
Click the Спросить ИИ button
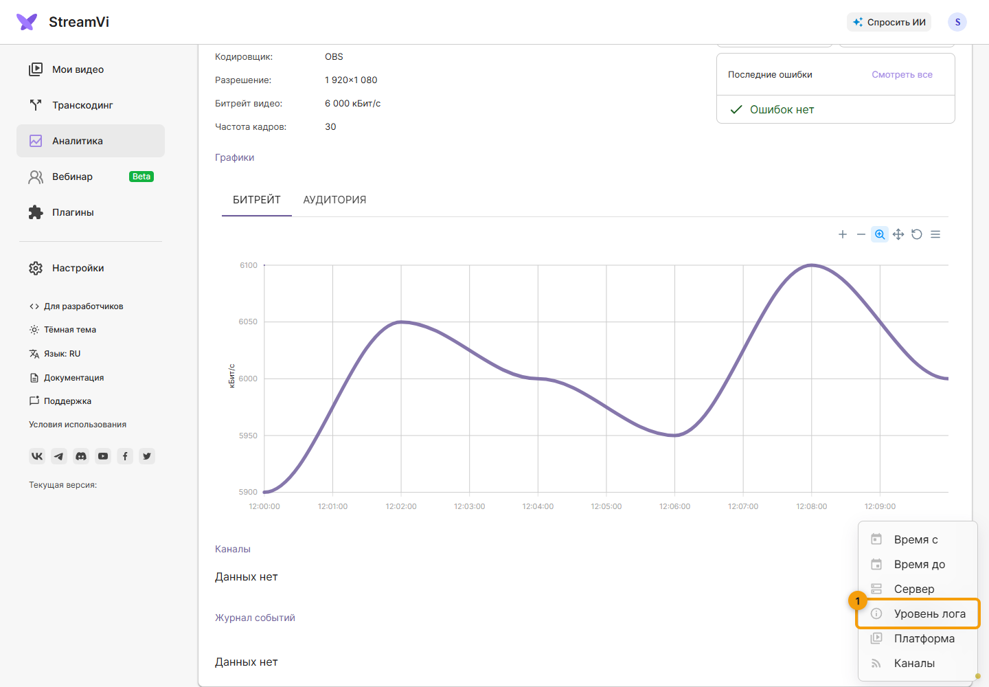click(x=889, y=22)
